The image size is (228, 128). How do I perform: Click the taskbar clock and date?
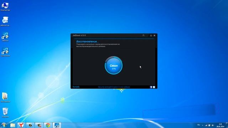click(220, 125)
